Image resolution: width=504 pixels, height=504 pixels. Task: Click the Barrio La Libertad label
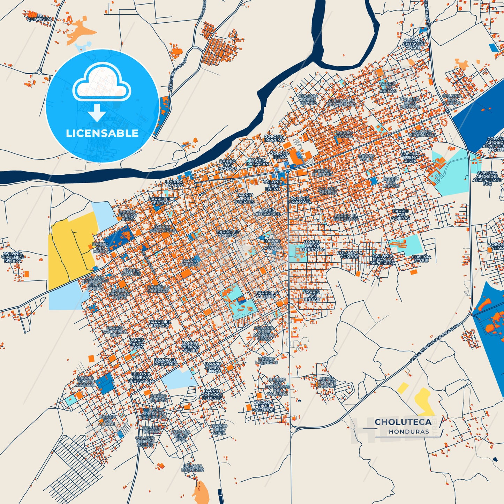coord(158,289)
